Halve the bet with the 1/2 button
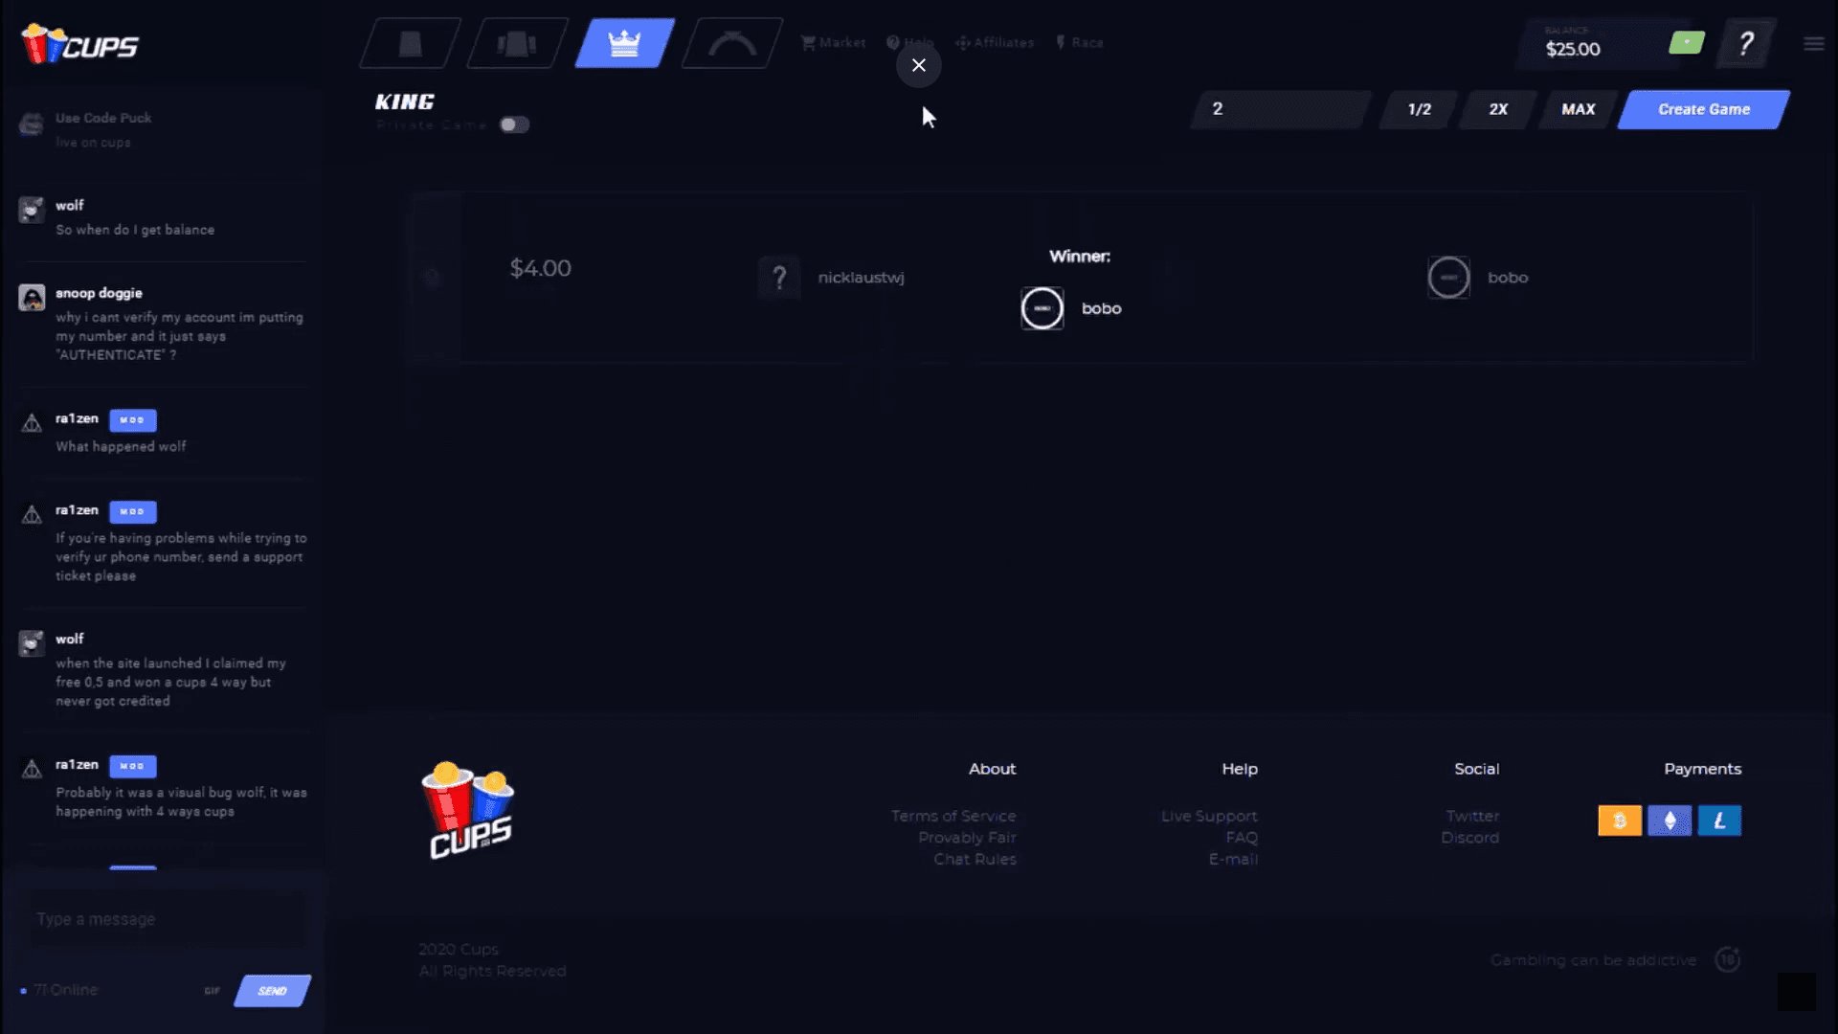The height and width of the screenshot is (1034, 1838). (1419, 109)
